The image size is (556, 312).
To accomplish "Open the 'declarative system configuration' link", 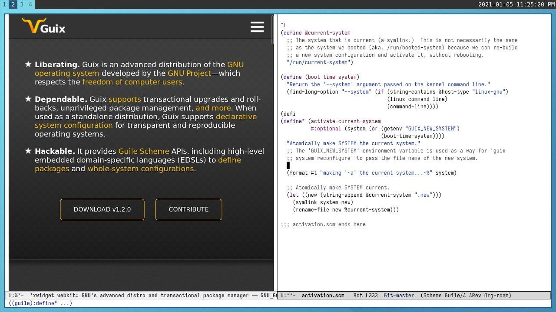I will [73, 125].
